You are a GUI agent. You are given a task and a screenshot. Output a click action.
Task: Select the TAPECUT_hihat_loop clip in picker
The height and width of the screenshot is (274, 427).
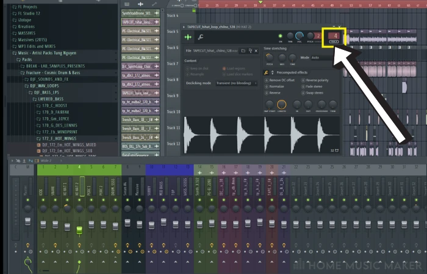coord(140,22)
